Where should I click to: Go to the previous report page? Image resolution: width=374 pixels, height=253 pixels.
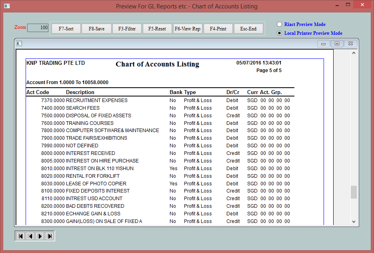point(30,236)
